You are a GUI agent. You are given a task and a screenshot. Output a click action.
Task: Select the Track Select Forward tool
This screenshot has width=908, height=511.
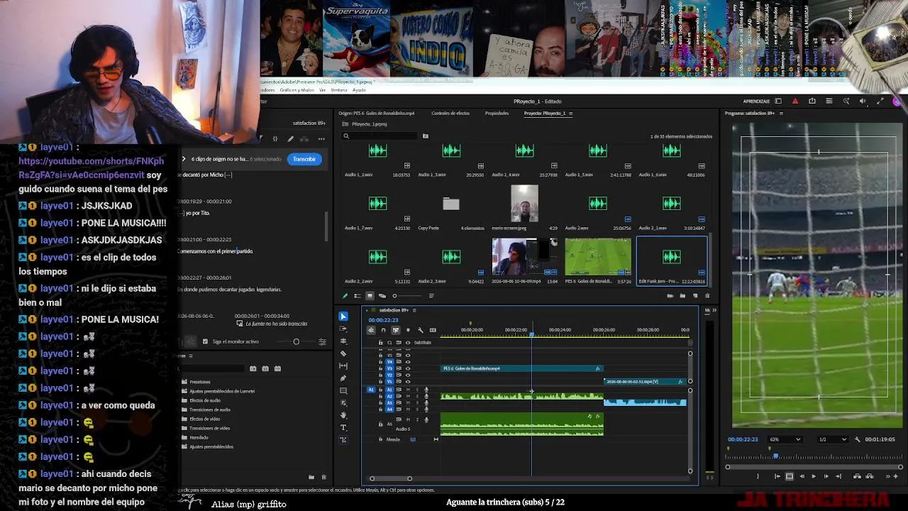343,329
